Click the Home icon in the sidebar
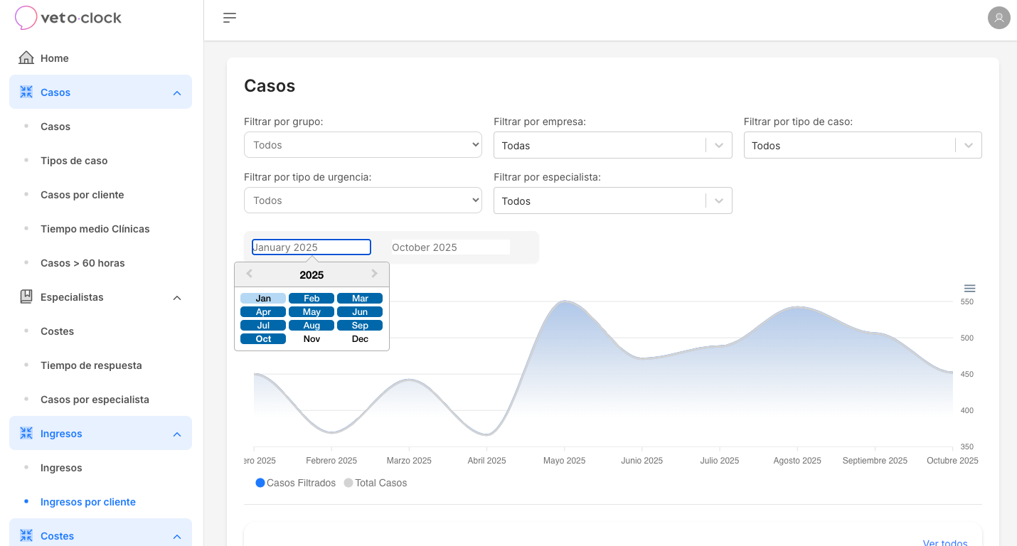Screen dimensions: 1017x546 click(26, 58)
